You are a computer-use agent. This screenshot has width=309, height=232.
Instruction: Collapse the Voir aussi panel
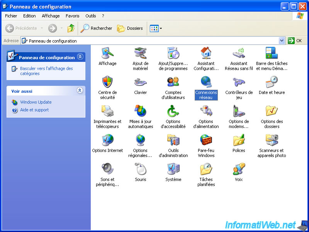point(80,90)
